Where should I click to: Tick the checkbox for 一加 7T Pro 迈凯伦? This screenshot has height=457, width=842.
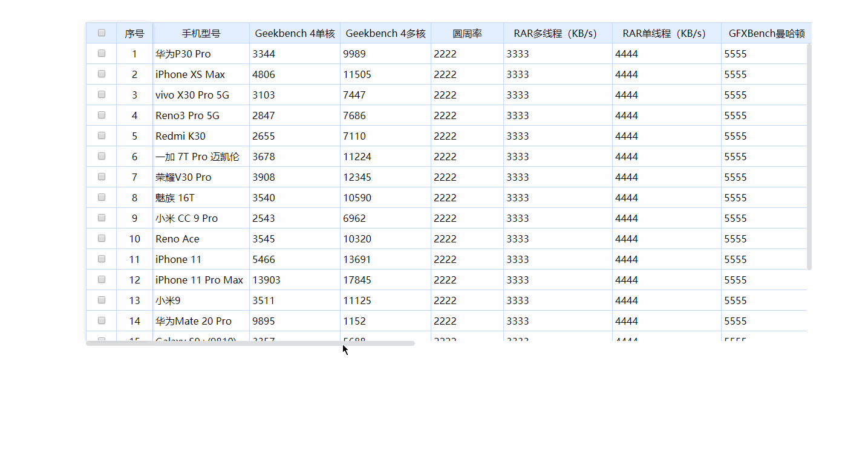[x=102, y=157]
